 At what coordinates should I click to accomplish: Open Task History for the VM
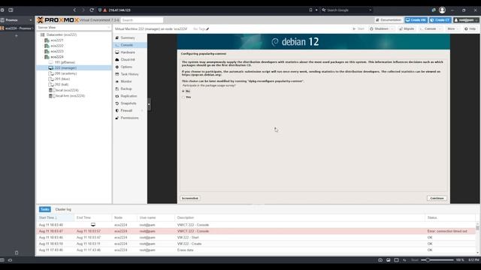pos(129,74)
